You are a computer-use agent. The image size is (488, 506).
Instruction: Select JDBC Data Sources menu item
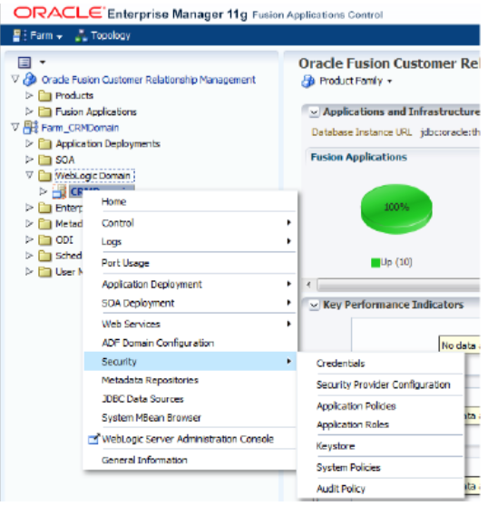(190, 400)
